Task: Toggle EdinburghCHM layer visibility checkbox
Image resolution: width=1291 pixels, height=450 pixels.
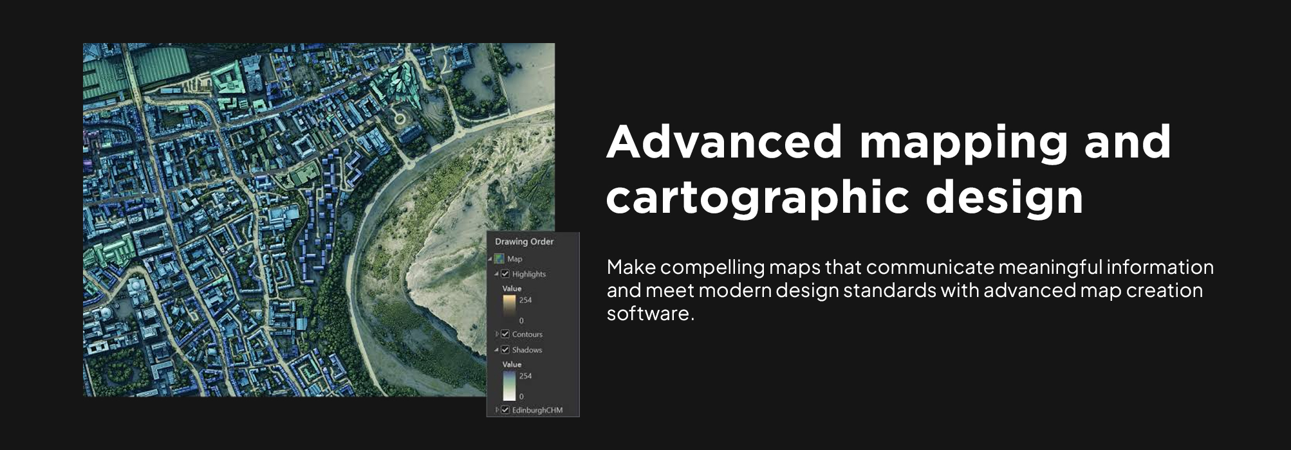Action: (505, 410)
